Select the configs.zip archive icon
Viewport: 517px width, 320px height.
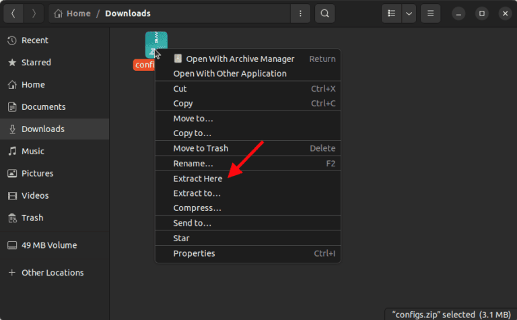pyautogui.click(x=156, y=44)
